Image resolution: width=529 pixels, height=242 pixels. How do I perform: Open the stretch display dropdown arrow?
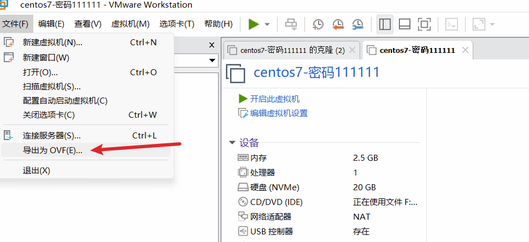pyautogui.click(x=492, y=24)
